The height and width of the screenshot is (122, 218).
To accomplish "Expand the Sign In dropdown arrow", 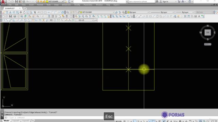I will coord(176,1).
